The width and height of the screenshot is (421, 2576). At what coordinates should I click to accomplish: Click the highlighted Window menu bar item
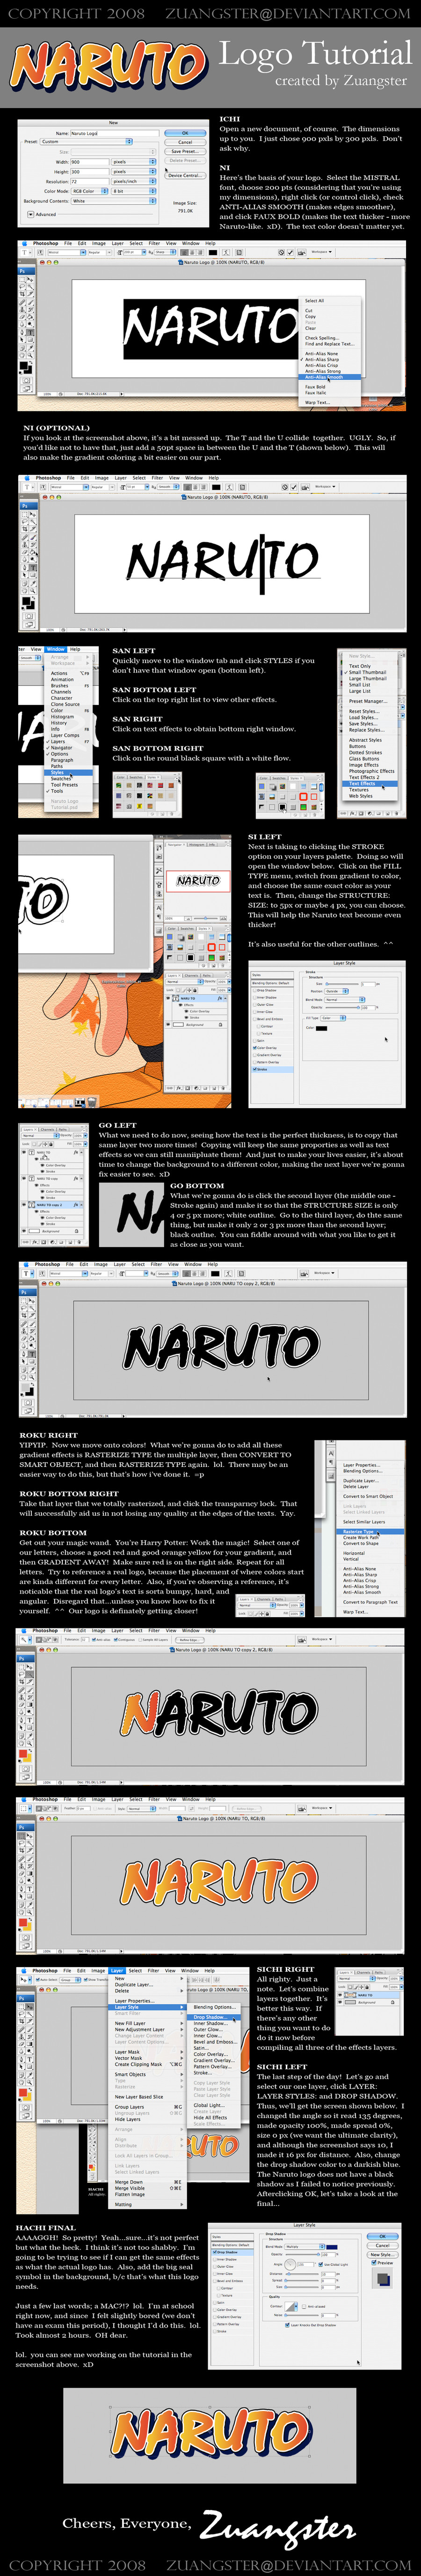[56, 649]
